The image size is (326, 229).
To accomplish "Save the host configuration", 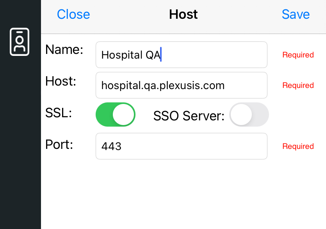I will click(296, 14).
